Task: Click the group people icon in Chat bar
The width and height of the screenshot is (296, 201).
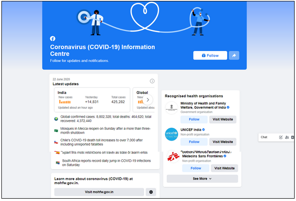Action: coord(287,137)
